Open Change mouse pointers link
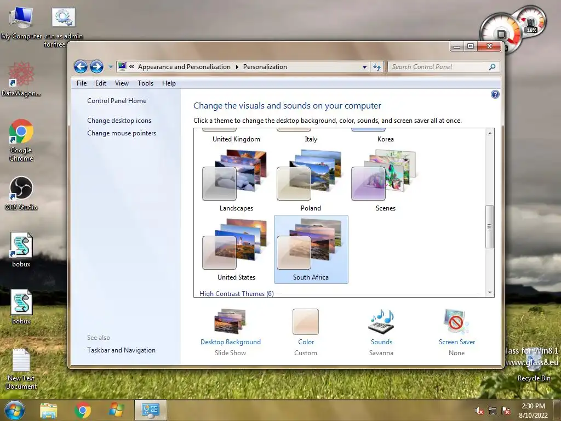The height and width of the screenshot is (421, 561). point(122,133)
